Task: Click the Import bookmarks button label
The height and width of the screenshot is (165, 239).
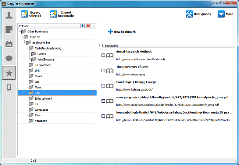Action: tap(66, 14)
